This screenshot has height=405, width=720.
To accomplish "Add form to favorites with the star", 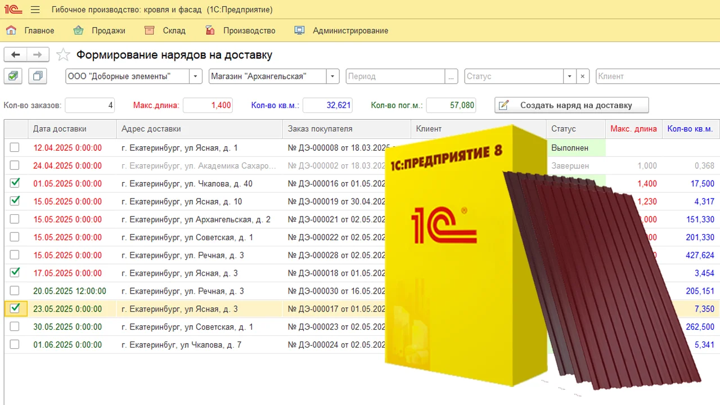I will [x=63, y=55].
